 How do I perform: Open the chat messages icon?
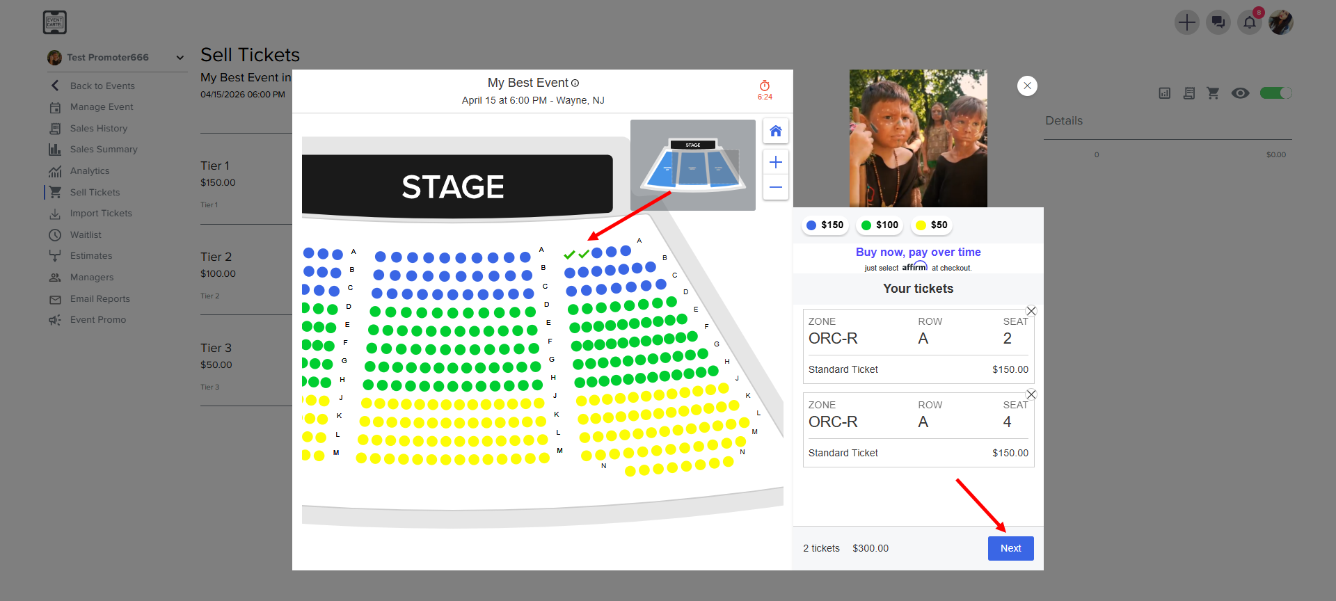pos(1218,22)
